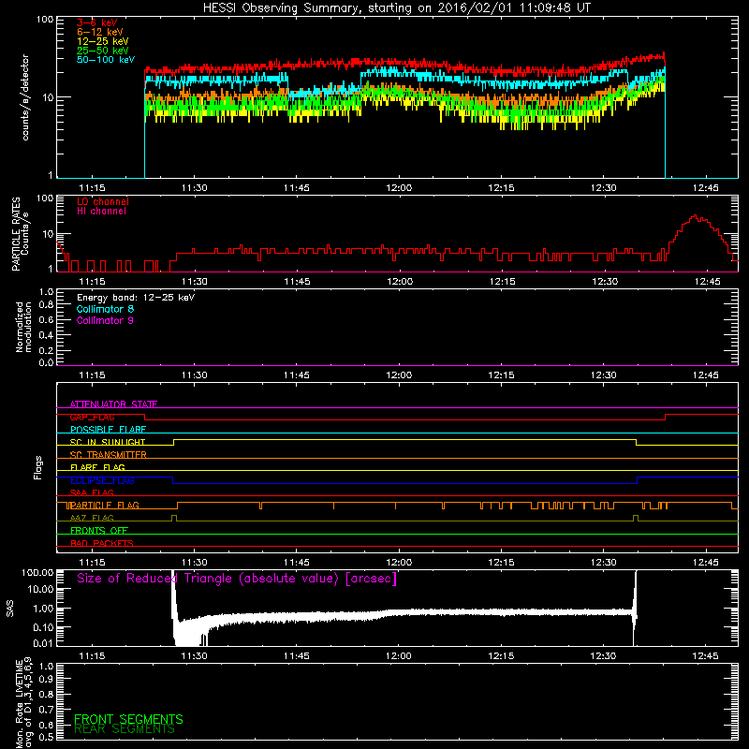749x749 pixels.
Task: Click the GAP_FLAG label
Action: tap(92, 417)
